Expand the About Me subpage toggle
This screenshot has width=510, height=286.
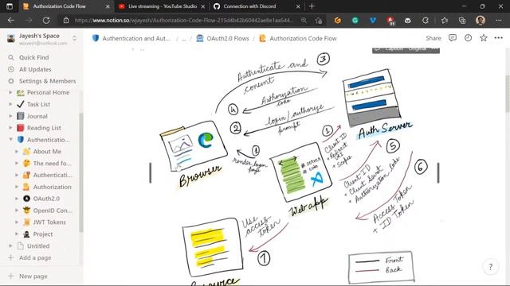tap(17, 152)
